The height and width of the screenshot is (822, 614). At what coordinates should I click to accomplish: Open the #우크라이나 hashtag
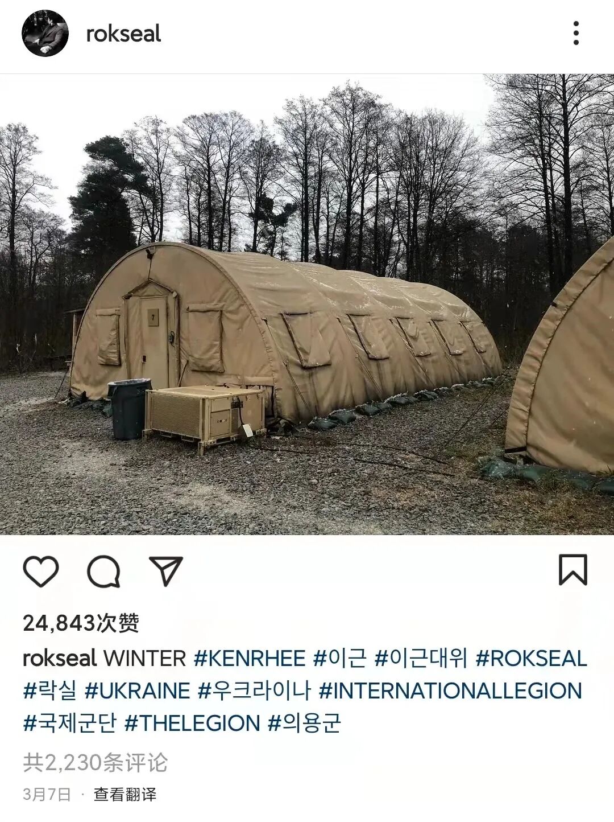click(x=254, y=691)
